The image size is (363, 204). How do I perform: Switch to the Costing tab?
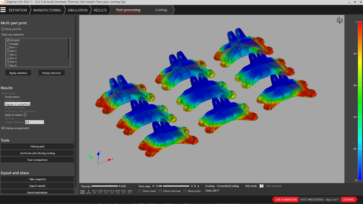tap(161, 10)
